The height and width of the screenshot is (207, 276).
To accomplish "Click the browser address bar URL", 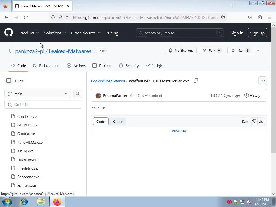I will click(145, 18).
